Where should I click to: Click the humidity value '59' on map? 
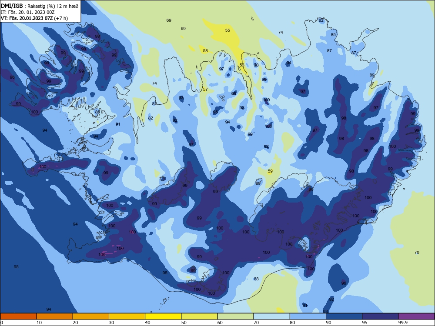click(x=270, y=171)
